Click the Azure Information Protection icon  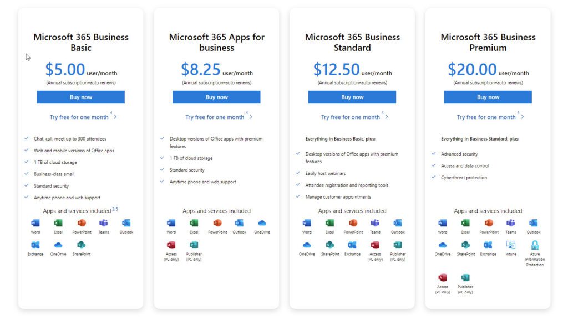535,245
